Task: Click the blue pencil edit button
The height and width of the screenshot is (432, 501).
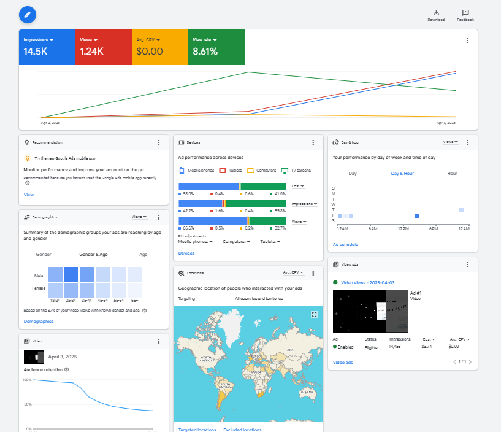Action: [28, 13]
